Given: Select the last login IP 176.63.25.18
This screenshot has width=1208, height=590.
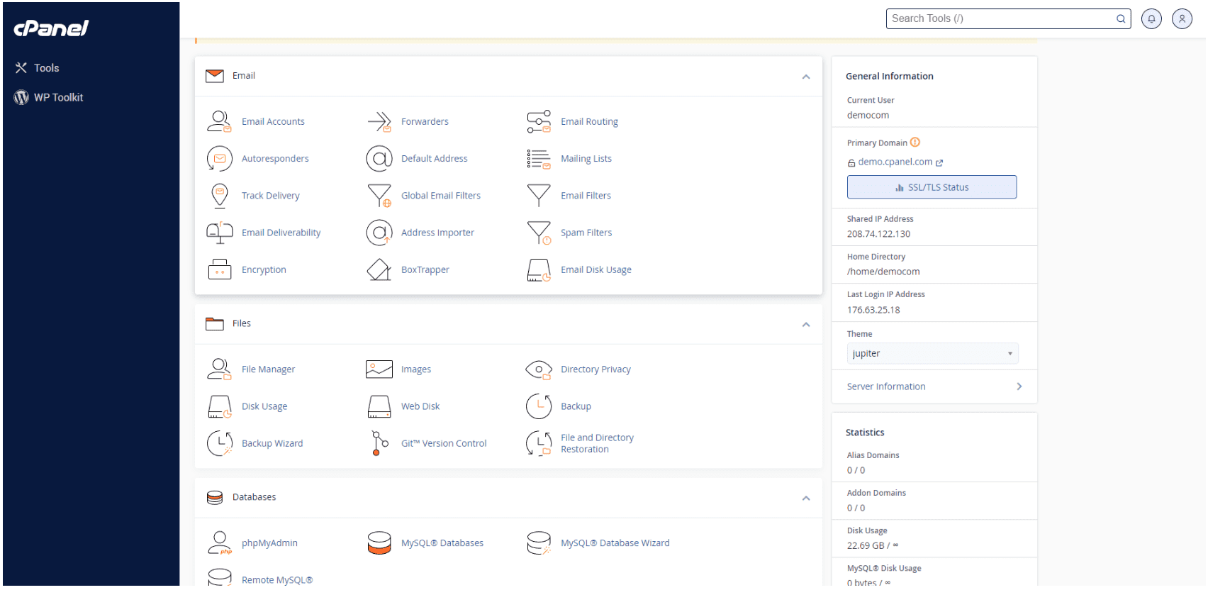Looking at the screenshot, I should coord(873,310).
